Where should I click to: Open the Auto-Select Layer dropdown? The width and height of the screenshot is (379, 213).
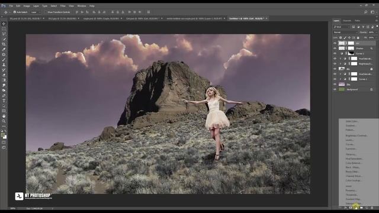tap(36, 12)
